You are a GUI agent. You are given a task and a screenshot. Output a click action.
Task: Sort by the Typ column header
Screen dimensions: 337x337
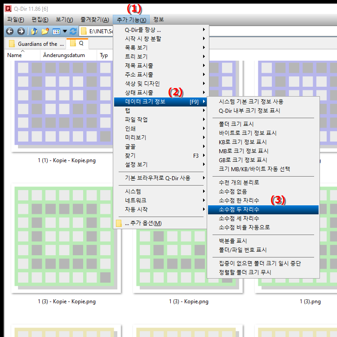(104, 55)
